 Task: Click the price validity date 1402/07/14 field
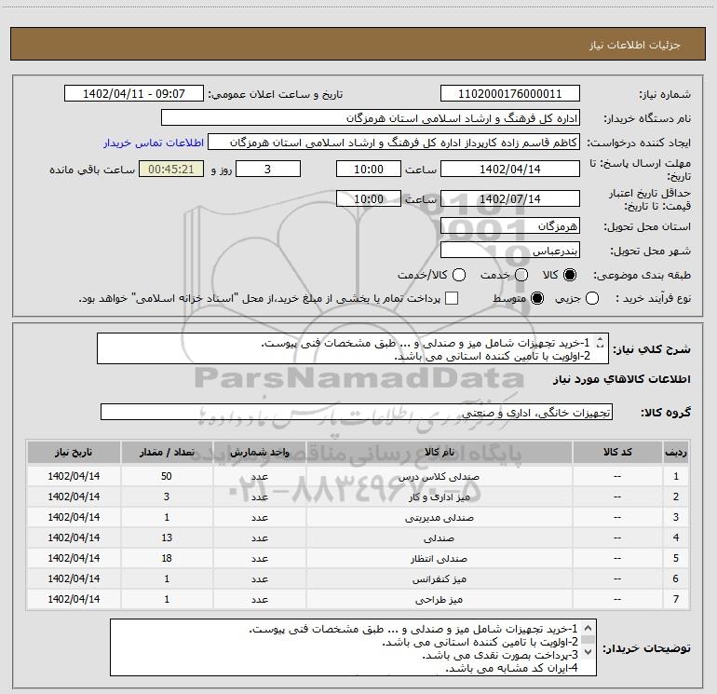point(510,198)
